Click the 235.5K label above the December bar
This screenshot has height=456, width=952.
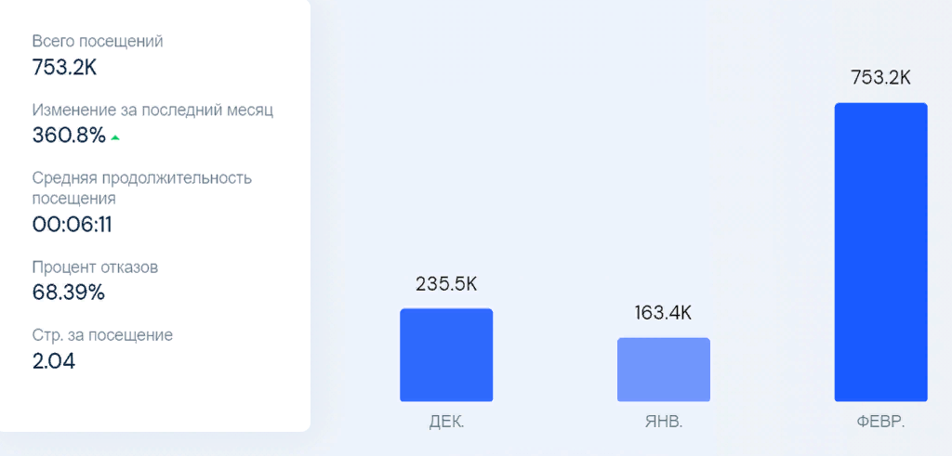(x=446, y=284)
